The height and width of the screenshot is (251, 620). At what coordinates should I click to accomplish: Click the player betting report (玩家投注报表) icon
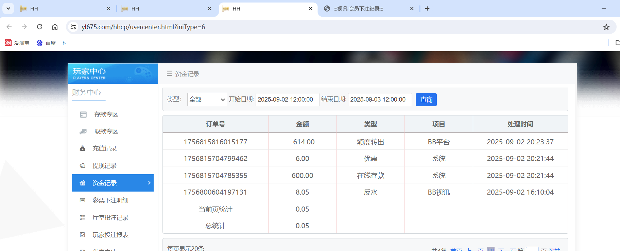point(82,235)
